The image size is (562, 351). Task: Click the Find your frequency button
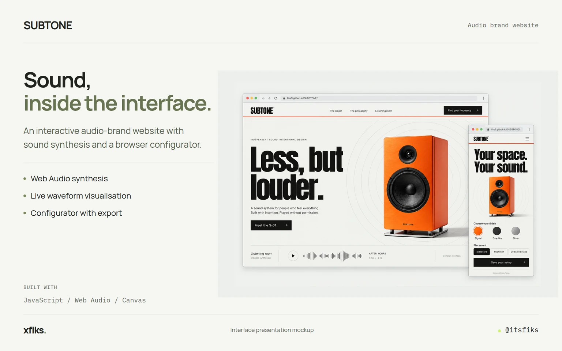tap(463, 110)
